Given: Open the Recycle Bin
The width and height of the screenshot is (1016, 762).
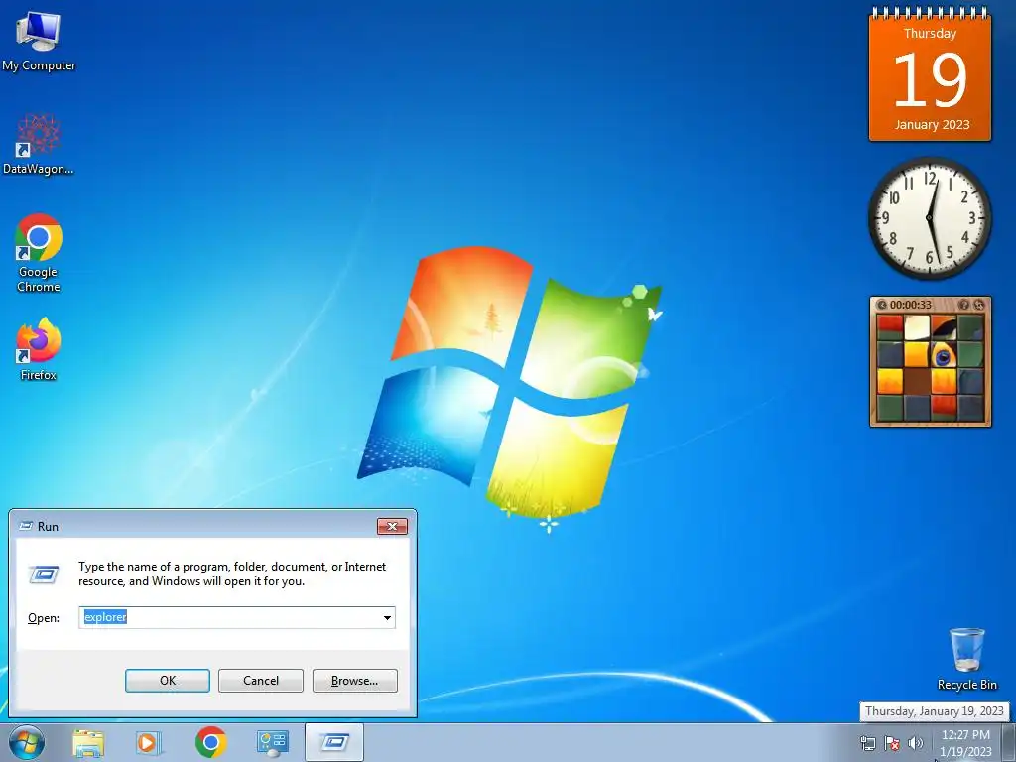Looking at the screenshot, I should click(x=966, y=659).
